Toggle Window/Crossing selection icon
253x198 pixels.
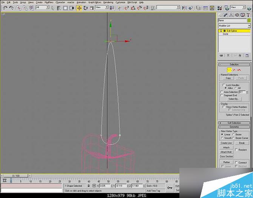coord(72,8)
